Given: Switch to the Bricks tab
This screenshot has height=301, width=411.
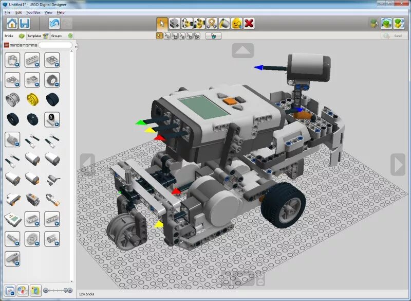Looking at the screenshot, I should (14, 36).
